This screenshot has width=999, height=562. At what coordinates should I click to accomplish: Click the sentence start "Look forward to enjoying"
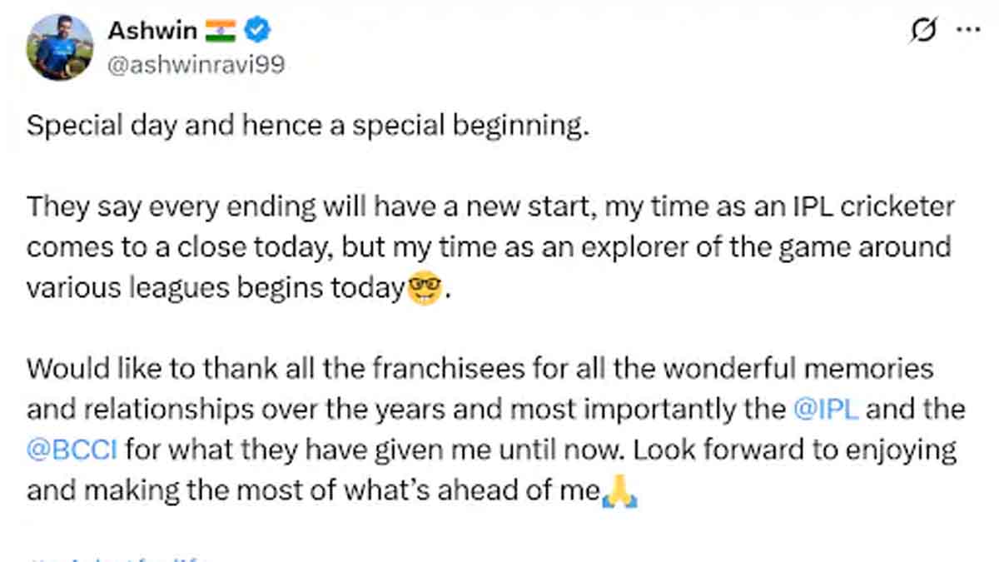[793, 450]
